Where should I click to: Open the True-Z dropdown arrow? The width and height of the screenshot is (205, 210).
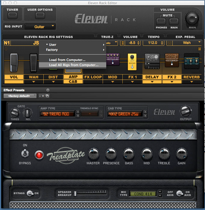pyautogui.click(x=116, y=42)
